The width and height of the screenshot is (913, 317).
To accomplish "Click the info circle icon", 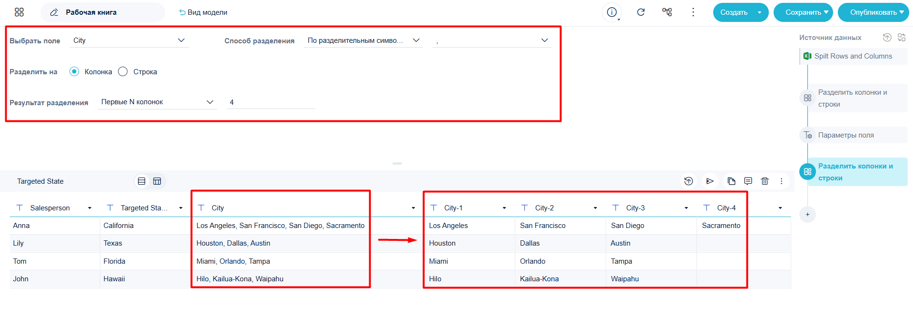I will (x=612, y=12).
